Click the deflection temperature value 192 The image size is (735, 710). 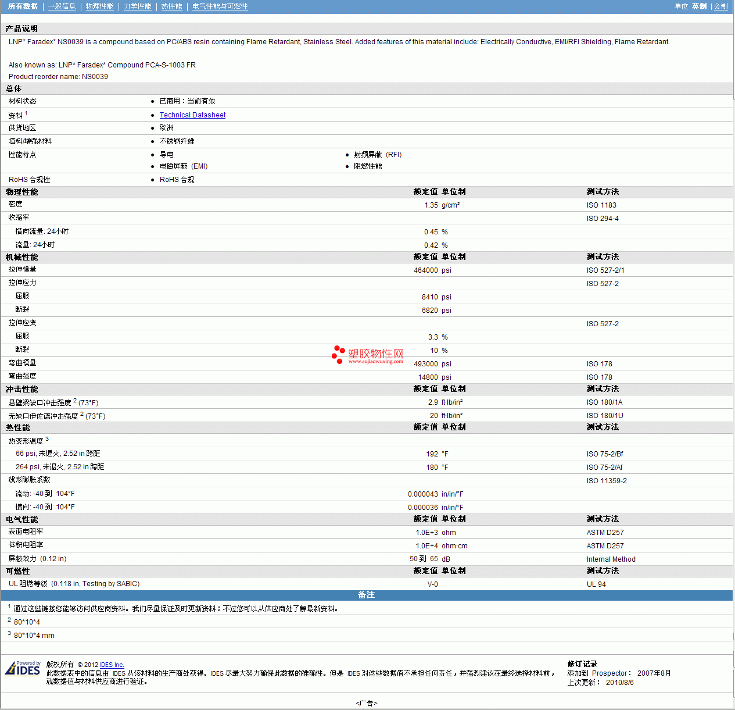pyautogui.click(x=432, y=454)
